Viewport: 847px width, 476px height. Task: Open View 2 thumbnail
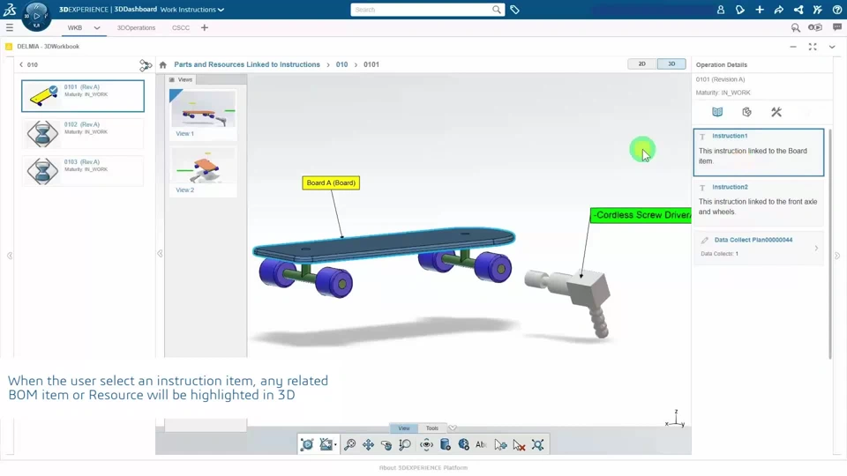click(x=203, y=170)
